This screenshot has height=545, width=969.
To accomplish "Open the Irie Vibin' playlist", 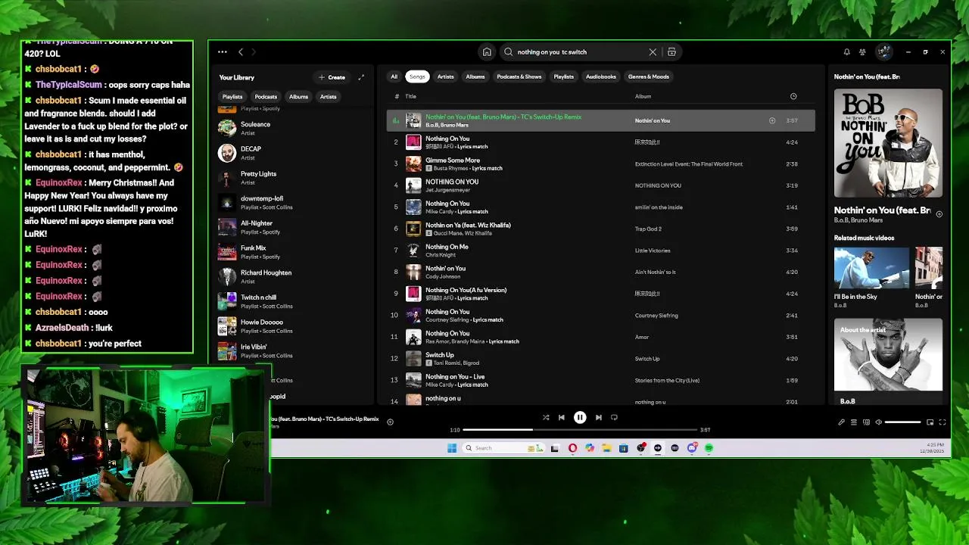I will tap(293, 350).
